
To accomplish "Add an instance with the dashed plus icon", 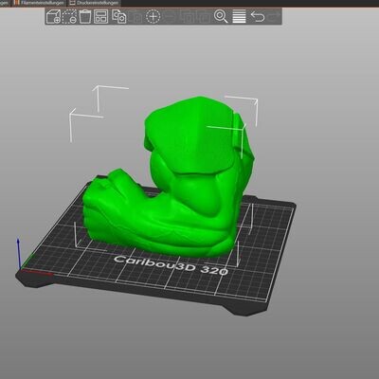I will [153, 16].
